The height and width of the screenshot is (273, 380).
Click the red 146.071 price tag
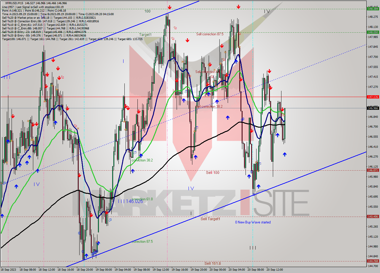pos(373,170)
